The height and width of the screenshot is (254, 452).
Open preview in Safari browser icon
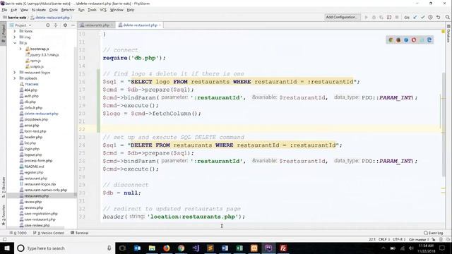406,40
